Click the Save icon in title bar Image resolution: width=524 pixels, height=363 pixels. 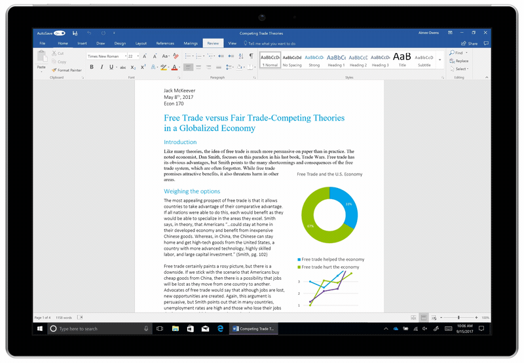pyautogui.click(x=75, y=33)
